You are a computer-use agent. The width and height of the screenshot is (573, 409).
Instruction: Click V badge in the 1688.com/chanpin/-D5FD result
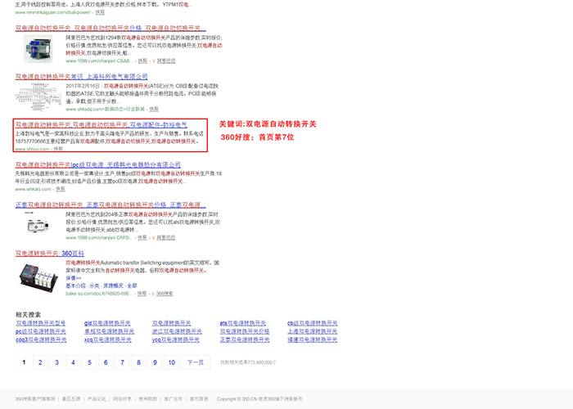click(x=154, y=238)
